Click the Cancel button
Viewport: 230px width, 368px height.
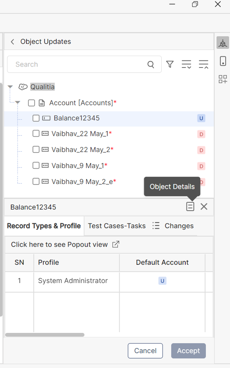coord(145,350)
